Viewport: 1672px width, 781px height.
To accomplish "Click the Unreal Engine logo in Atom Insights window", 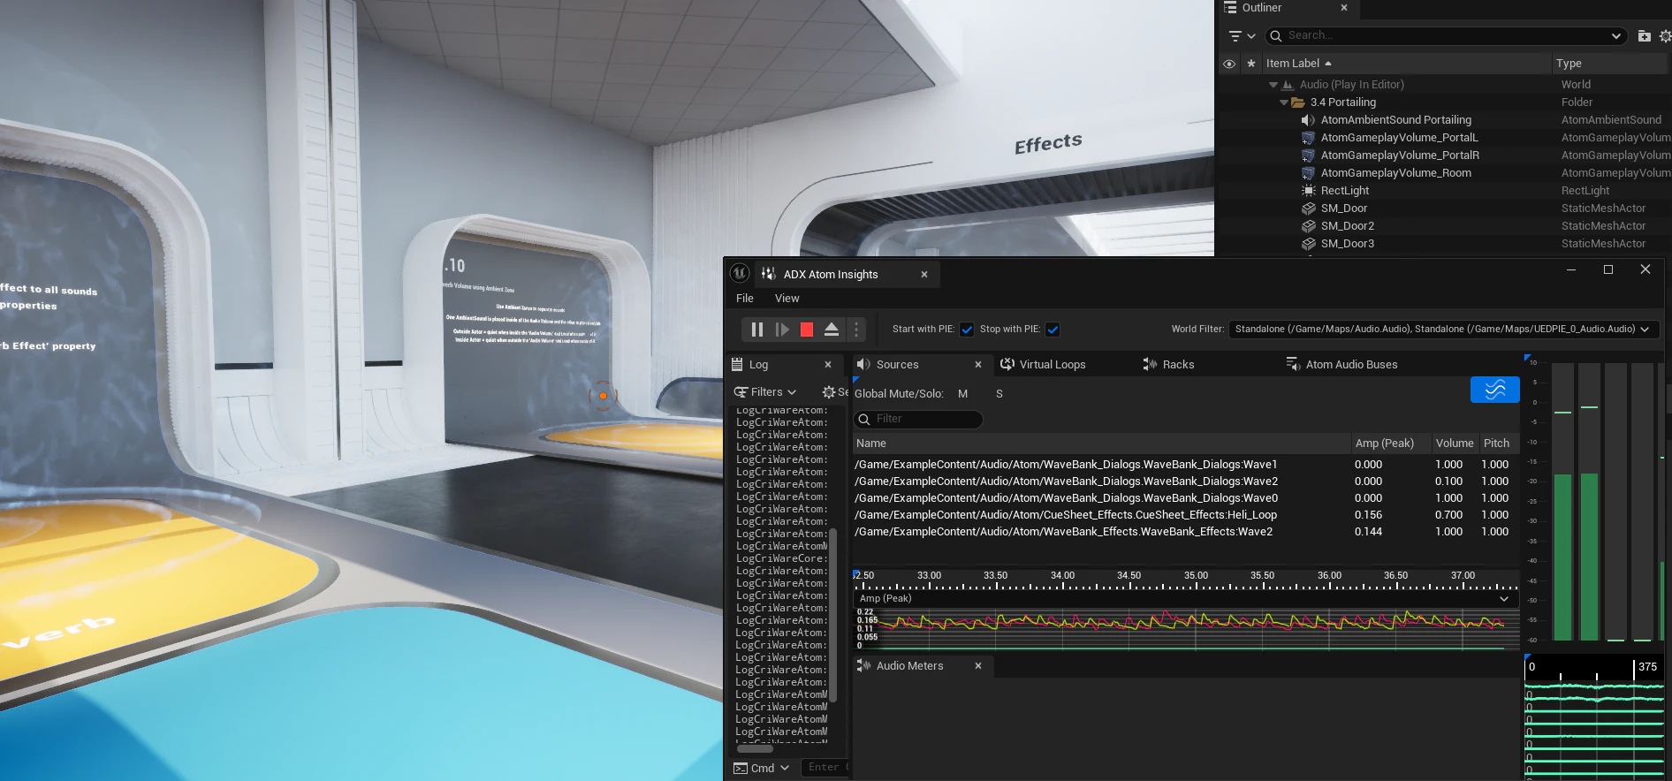I will click(741, 274).
